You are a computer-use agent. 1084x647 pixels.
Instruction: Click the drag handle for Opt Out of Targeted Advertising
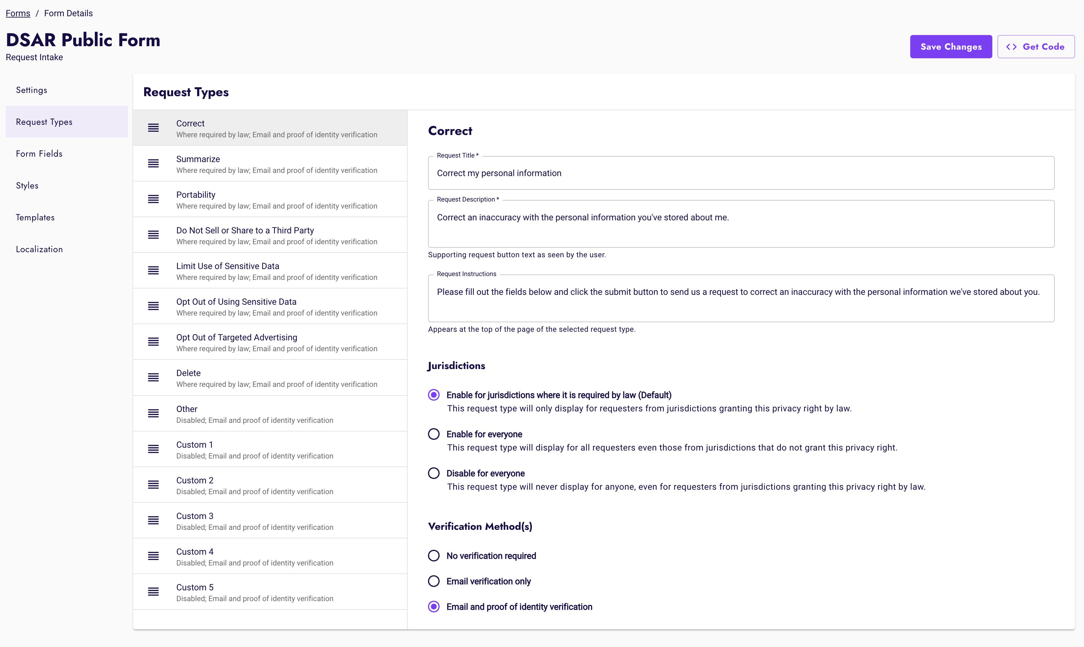click(x=153, y=342)
